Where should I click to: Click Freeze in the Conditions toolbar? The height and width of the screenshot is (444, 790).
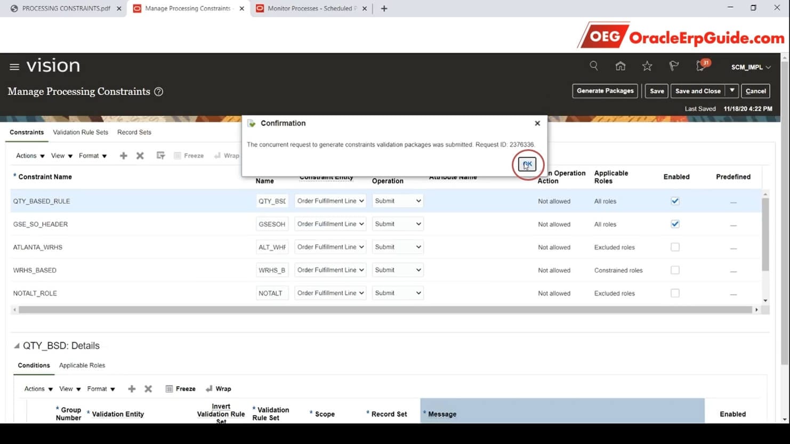click(181, 389)
